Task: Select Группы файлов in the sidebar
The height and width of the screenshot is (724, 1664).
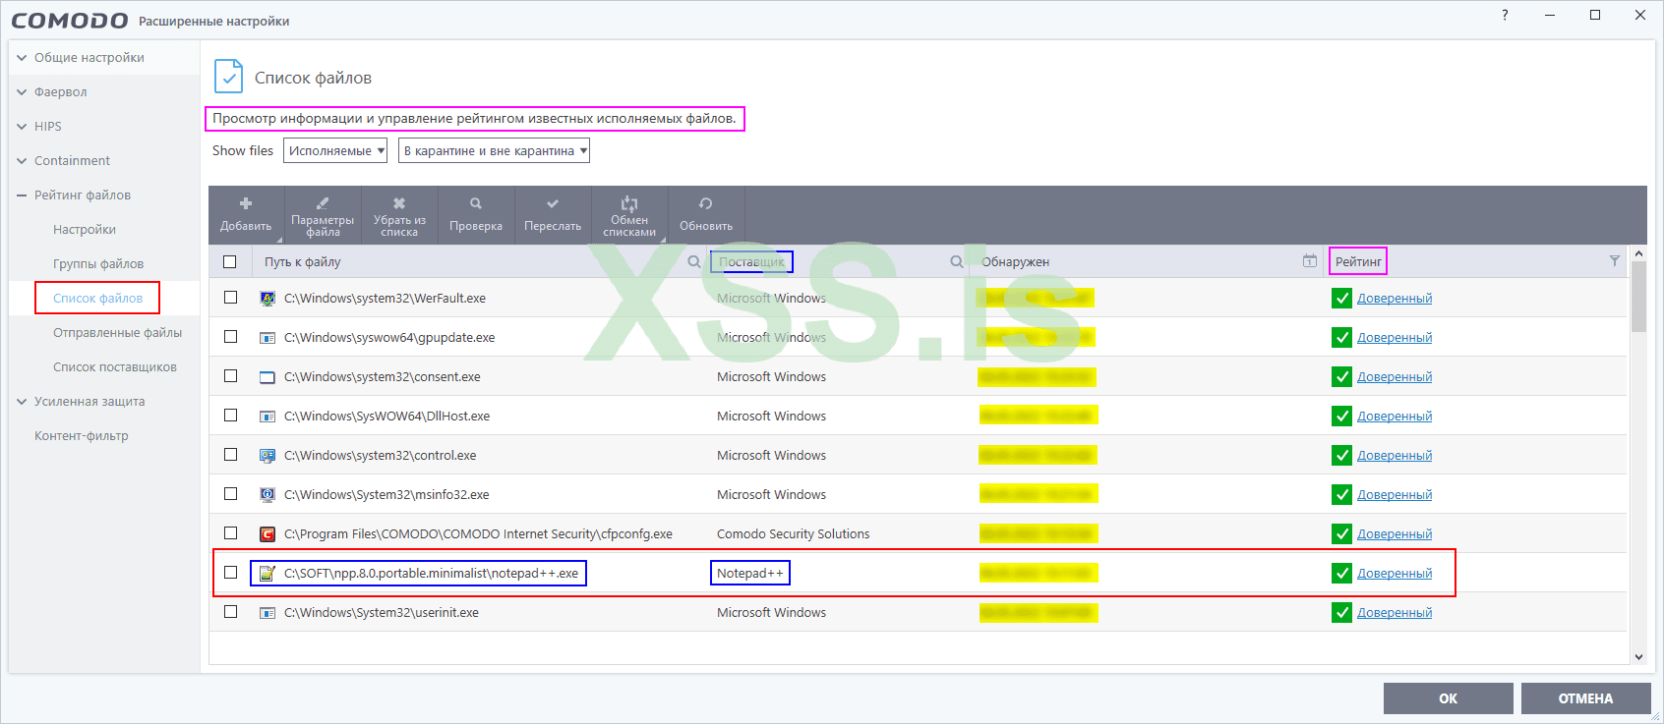Action: coord(98,264)
